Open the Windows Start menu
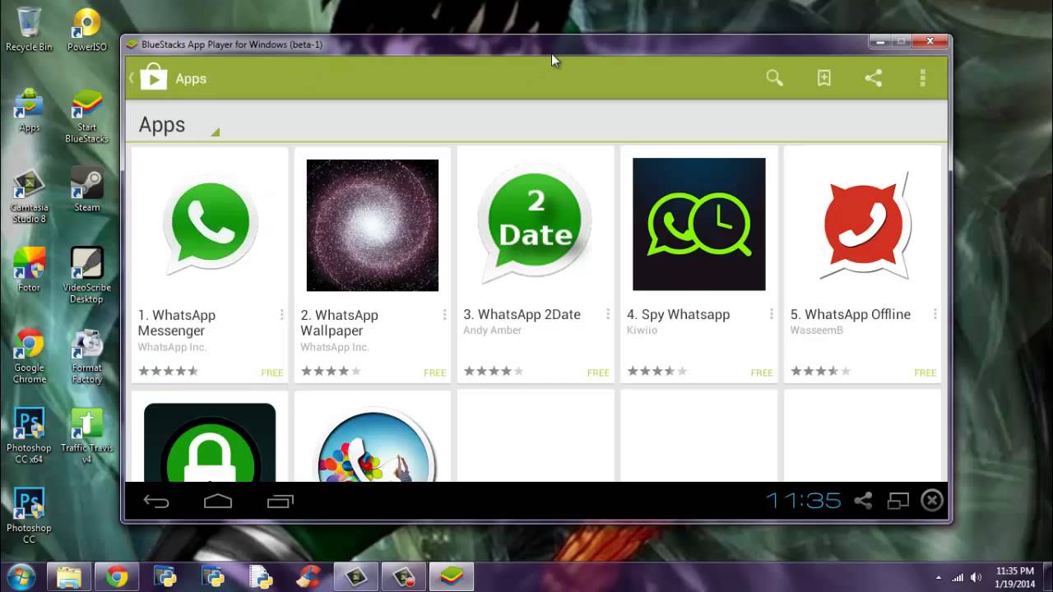The width and height of the screenshot is (1053, 592). 21,576
